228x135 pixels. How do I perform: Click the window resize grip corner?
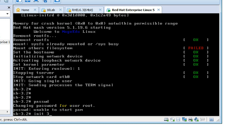click(218, 120)
